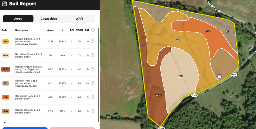Image resolution: width=256 pixels, height=129 pixels.
Task: Click the help icon in CAP column header
Action: [93, 30]
